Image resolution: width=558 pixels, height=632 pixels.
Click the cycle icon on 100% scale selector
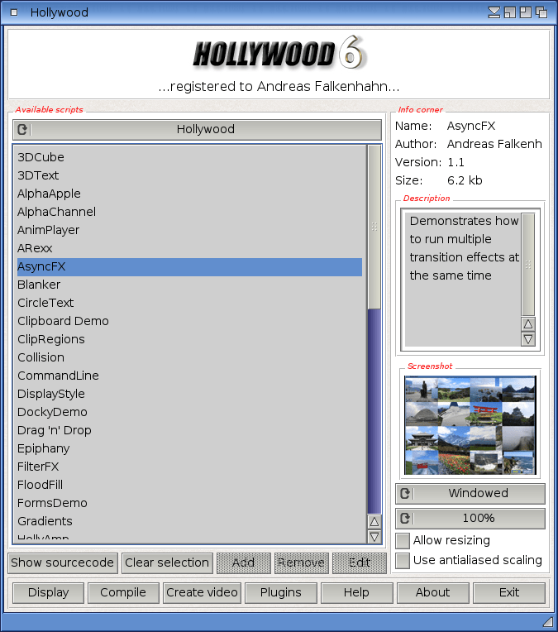coord(405,519)
